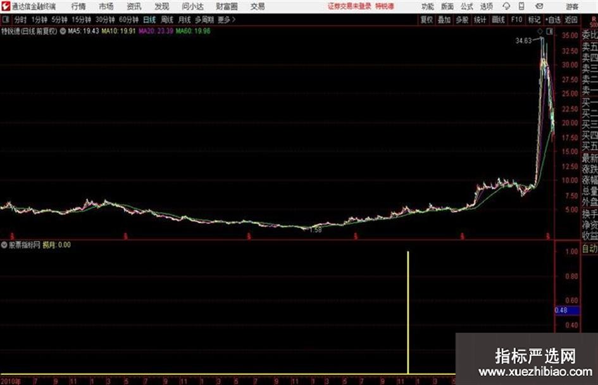Click the MA60: 19.96 value label

[x=193, y=31]
